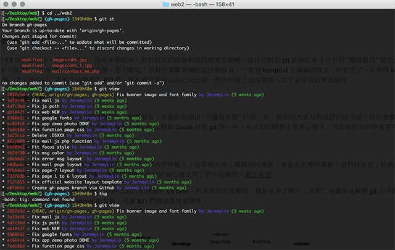This screenshot has height=250, width=395.
Task: Click the author name 'Jeremy Lin' with a space
Action: pos(136,188)
